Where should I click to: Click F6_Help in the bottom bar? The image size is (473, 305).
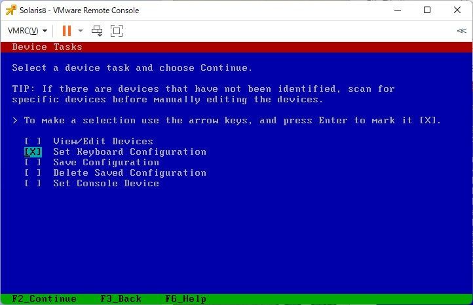(x=185, y=298)
